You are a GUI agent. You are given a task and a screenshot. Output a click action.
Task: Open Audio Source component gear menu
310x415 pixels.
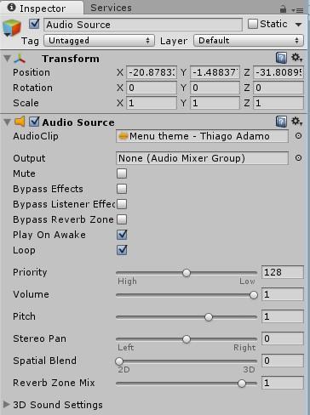[296, 122]
